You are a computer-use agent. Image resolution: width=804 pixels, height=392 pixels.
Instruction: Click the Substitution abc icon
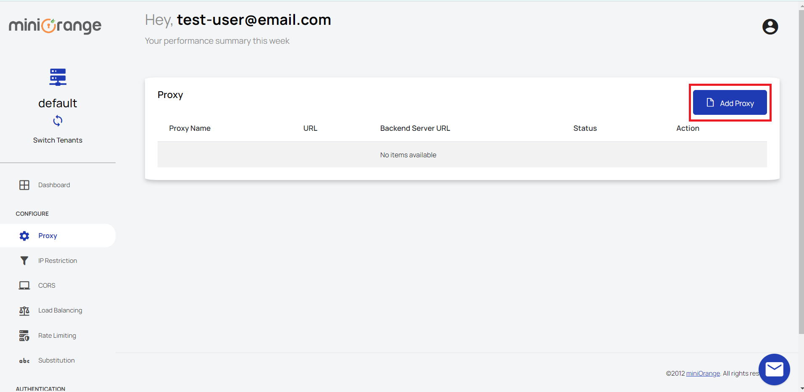coord(24,360)
